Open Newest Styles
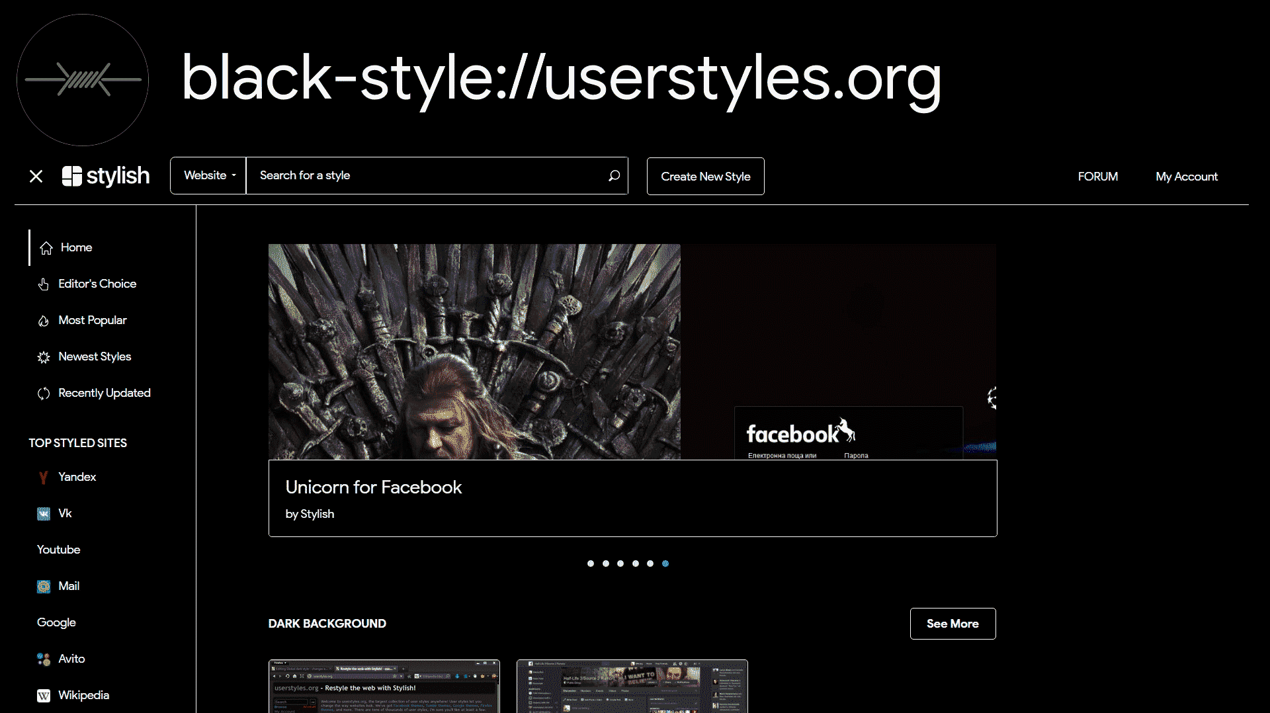 click(x=95, y=356)
